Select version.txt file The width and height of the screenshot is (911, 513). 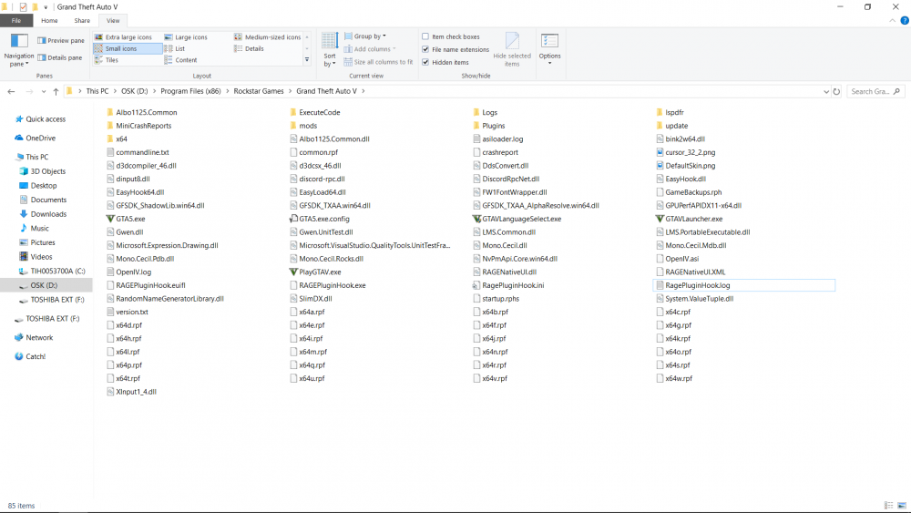[x=128, y=312]
